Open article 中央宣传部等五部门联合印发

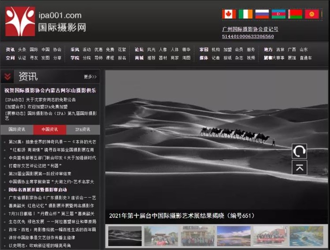tap(52, 158)
